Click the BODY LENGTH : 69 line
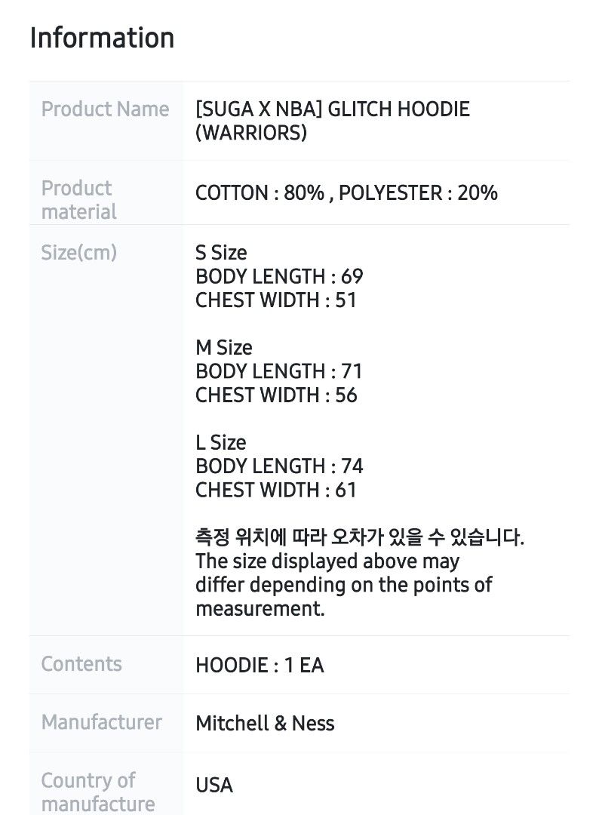The height and width of the screenshot is (815, 599). (x=279, y=276)
